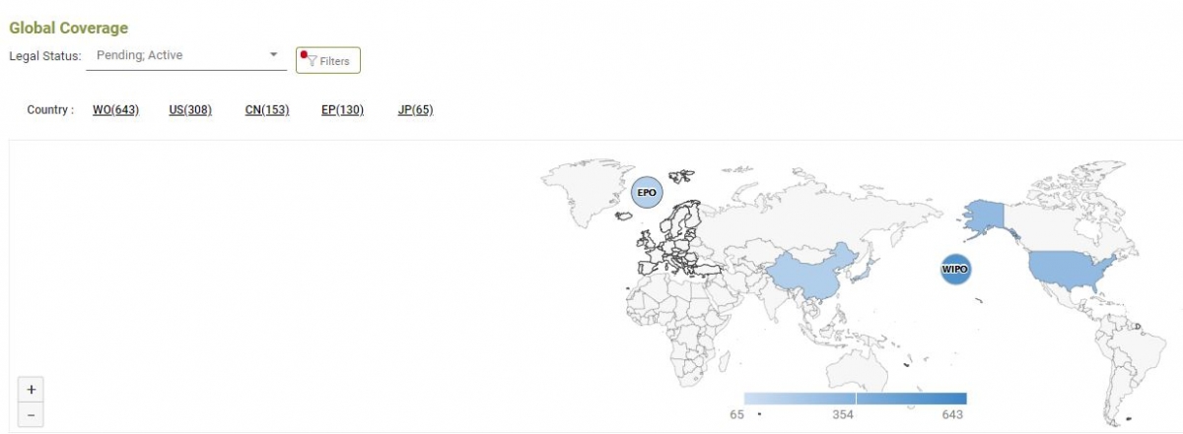The width and height of the screenshot is (1183, 434).
Task: Zoom out the map with minus
Action: [x=31, y=414]
